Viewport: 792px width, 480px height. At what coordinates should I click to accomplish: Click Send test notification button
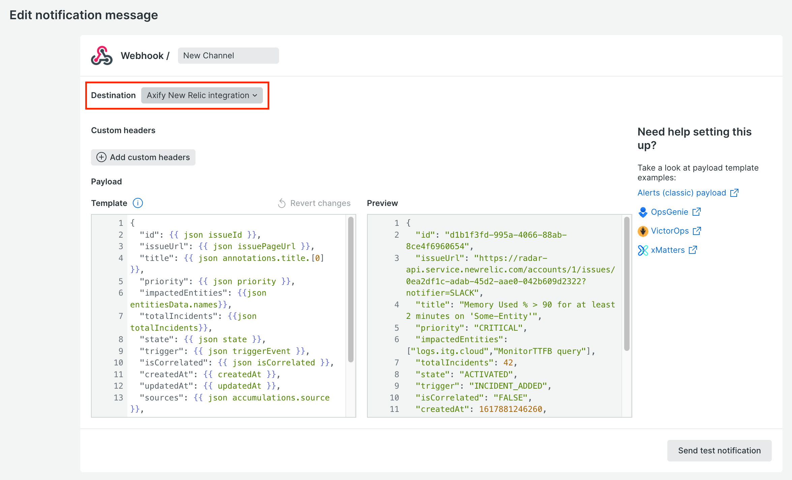tap(719, 450)
